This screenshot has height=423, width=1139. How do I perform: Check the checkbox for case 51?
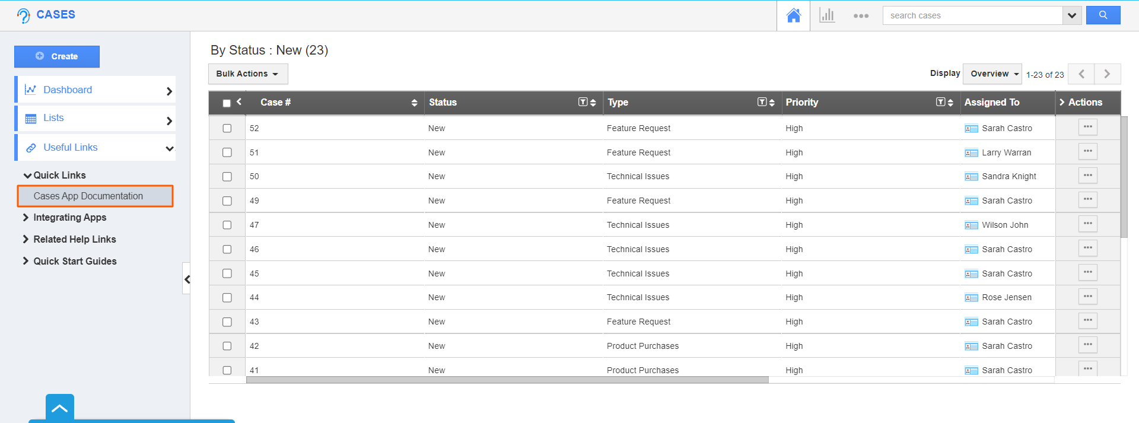(x=227, y=152)
